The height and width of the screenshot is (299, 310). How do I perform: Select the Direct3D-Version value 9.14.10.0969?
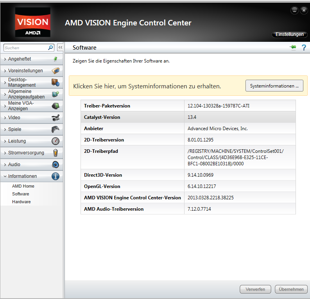[x=201, y=175]
